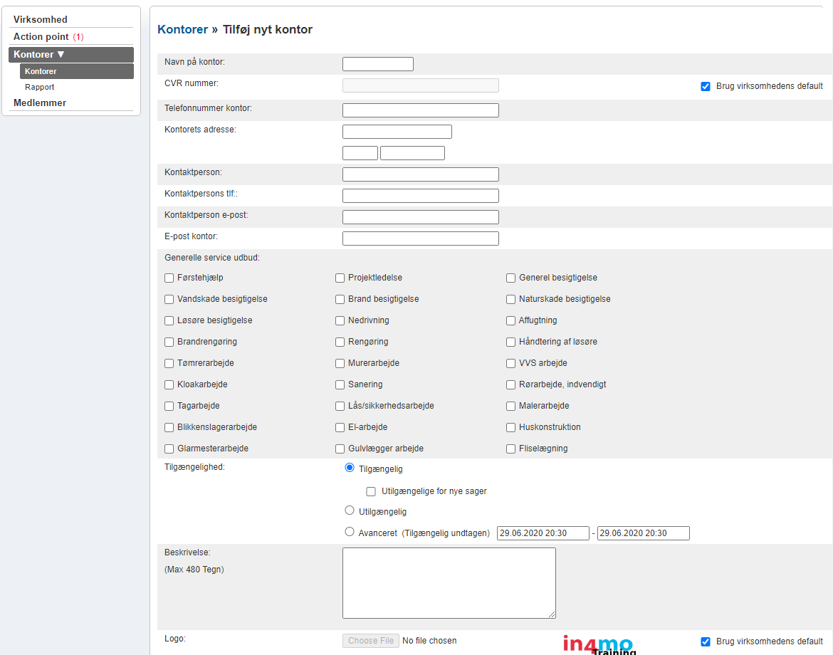Click the Navn på kontor field
Screen dimensions: 833x655
pos(377,64)
